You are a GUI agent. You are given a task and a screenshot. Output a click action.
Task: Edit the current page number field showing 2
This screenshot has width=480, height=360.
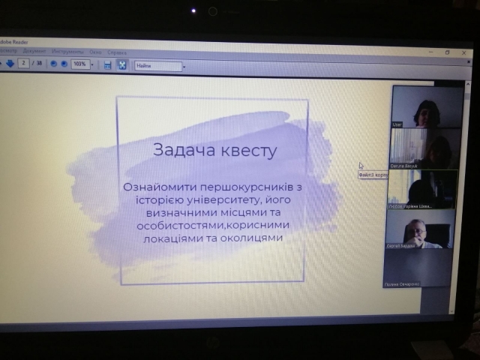tap(23, 63)
